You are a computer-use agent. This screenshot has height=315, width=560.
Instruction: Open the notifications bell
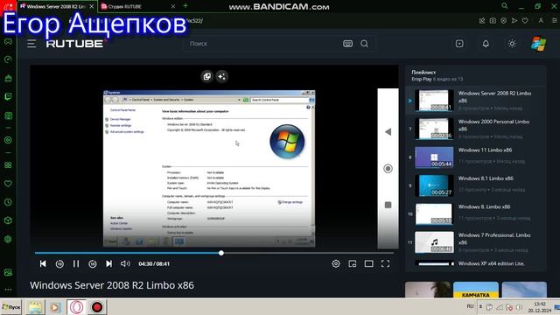[486, 44]
